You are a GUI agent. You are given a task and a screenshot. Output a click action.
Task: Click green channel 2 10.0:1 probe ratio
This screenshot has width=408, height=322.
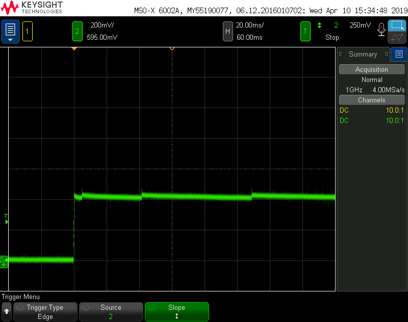click(395, 120)
